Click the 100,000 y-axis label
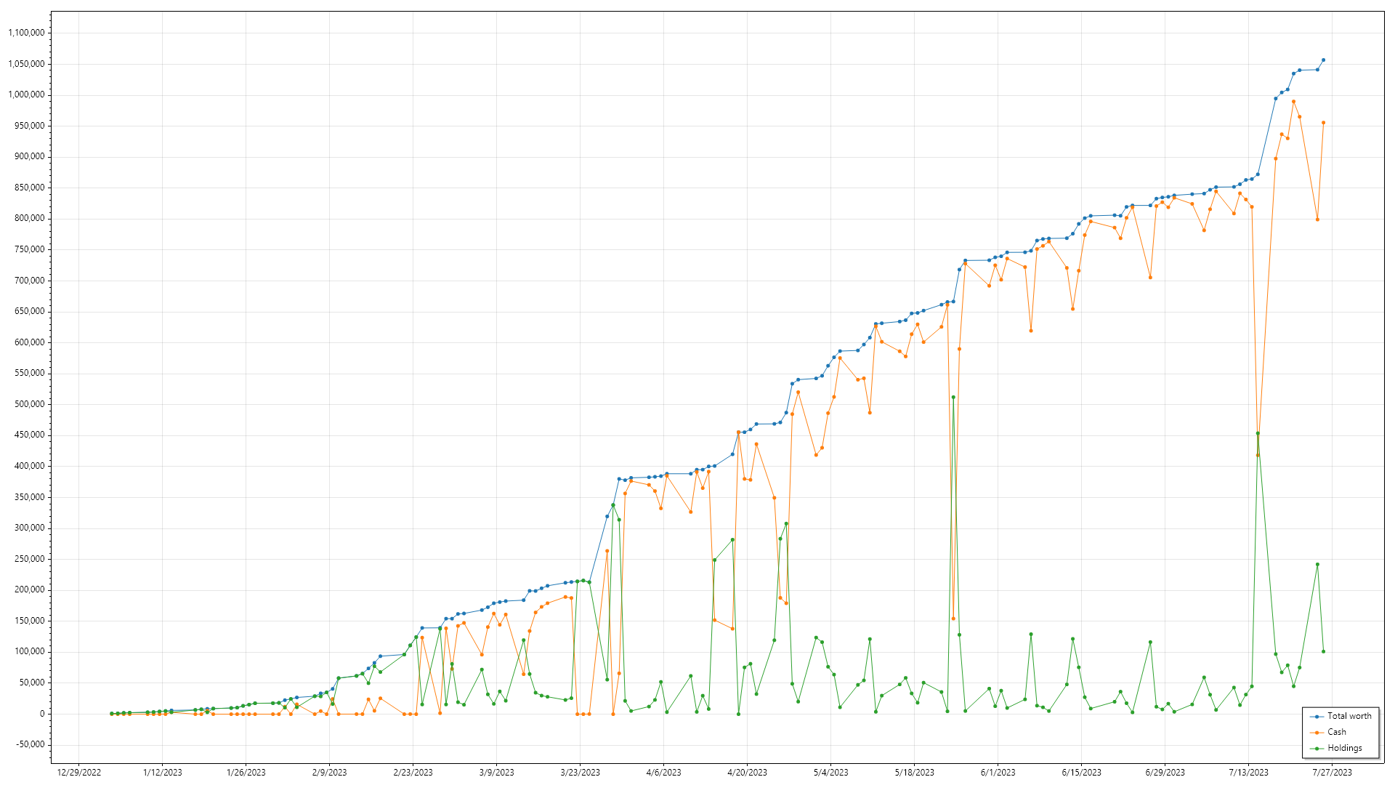 coord(29,652)
